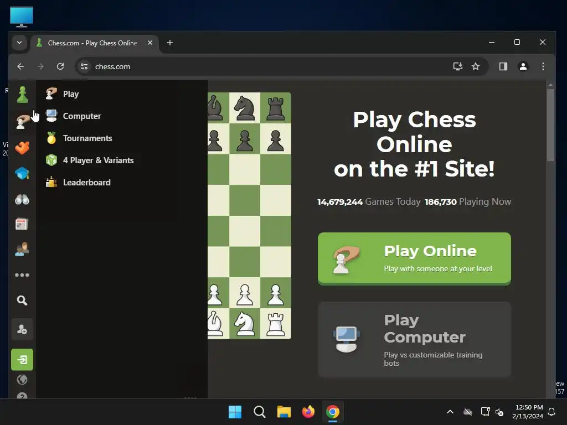Open the Play hand-with-pawn sidebar icon
567x425 pixels.
[22, 121]
